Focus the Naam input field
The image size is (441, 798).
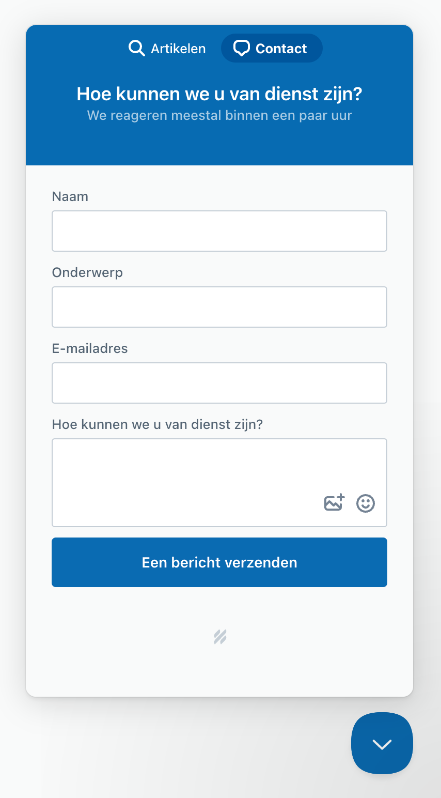[x=219, y=231]
